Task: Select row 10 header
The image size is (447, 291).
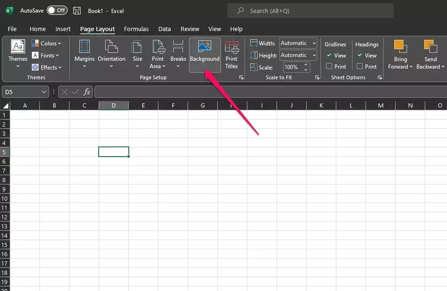Action: pyautogui.click(x=5, y=199)
